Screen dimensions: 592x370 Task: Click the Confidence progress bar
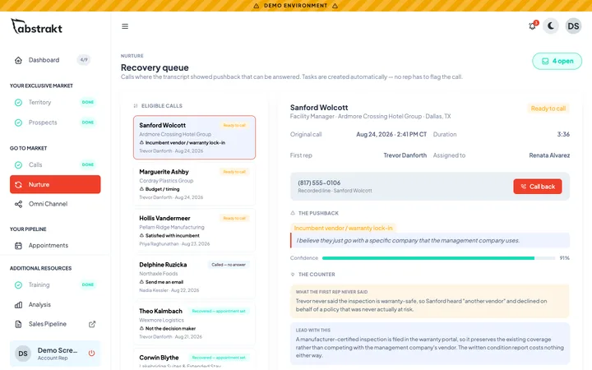(x=438, y=258)
